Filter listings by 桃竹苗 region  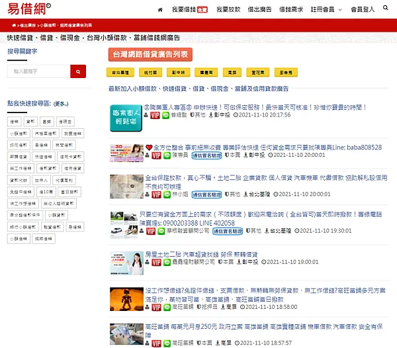[150, 72]
